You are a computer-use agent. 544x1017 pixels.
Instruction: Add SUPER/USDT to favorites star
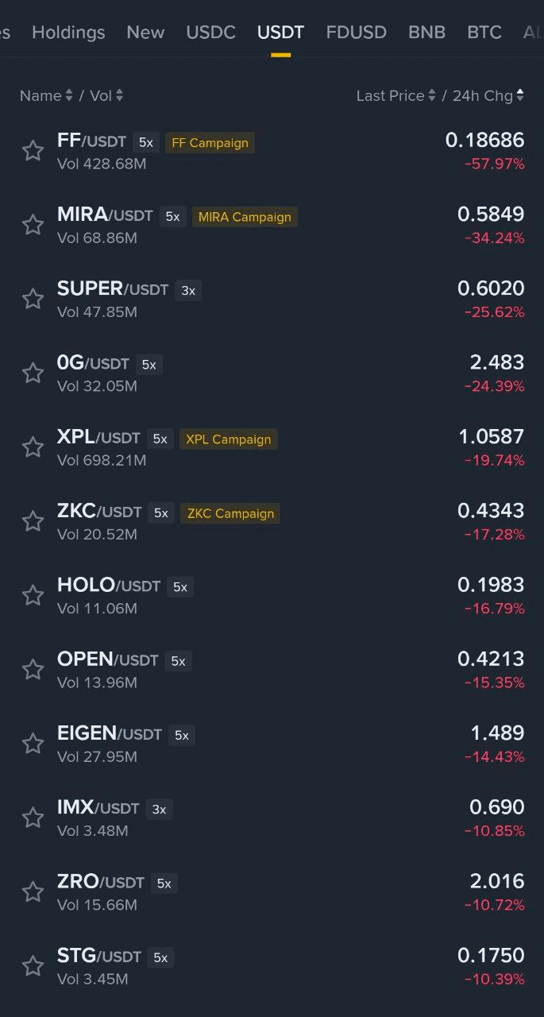[x=33, y=299]
